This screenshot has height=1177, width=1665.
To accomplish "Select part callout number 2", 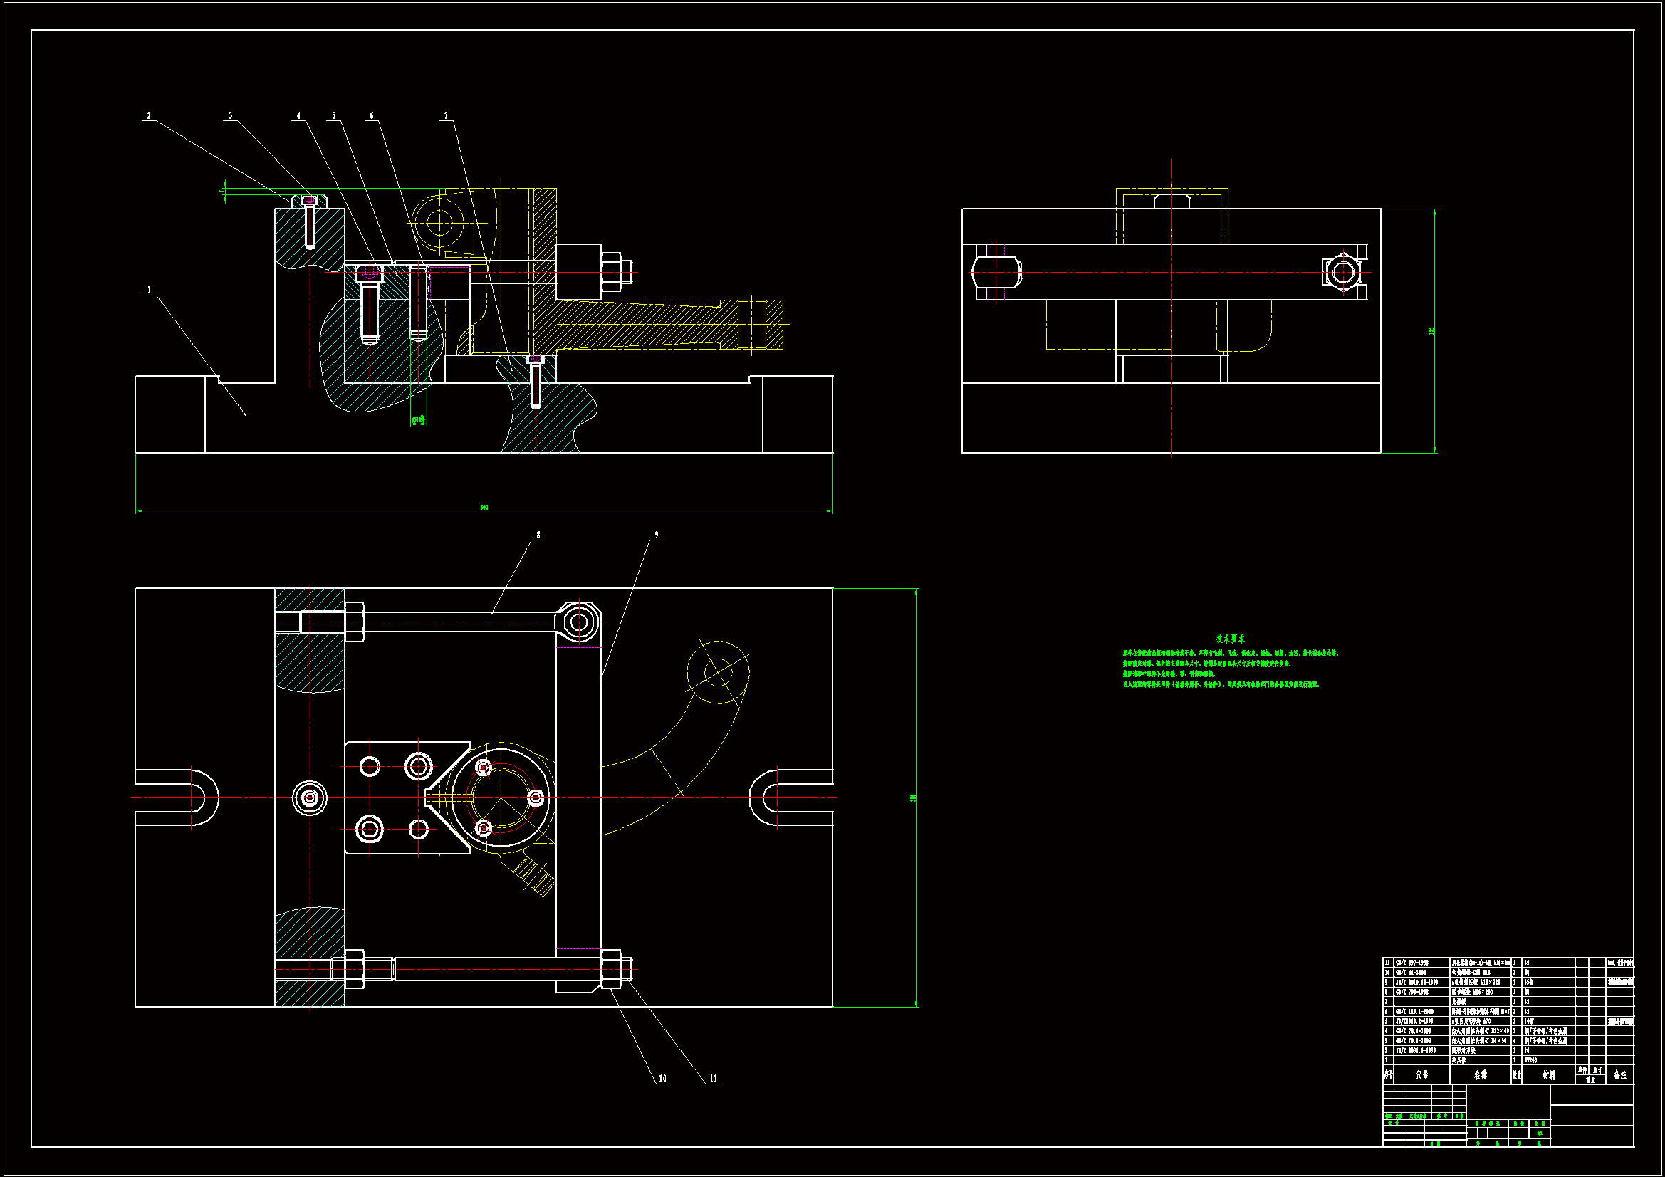I will coord(149,116).
